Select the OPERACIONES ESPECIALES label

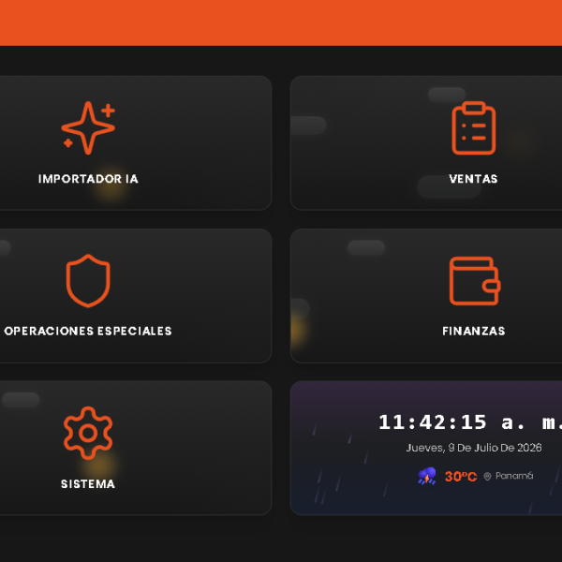88,331
